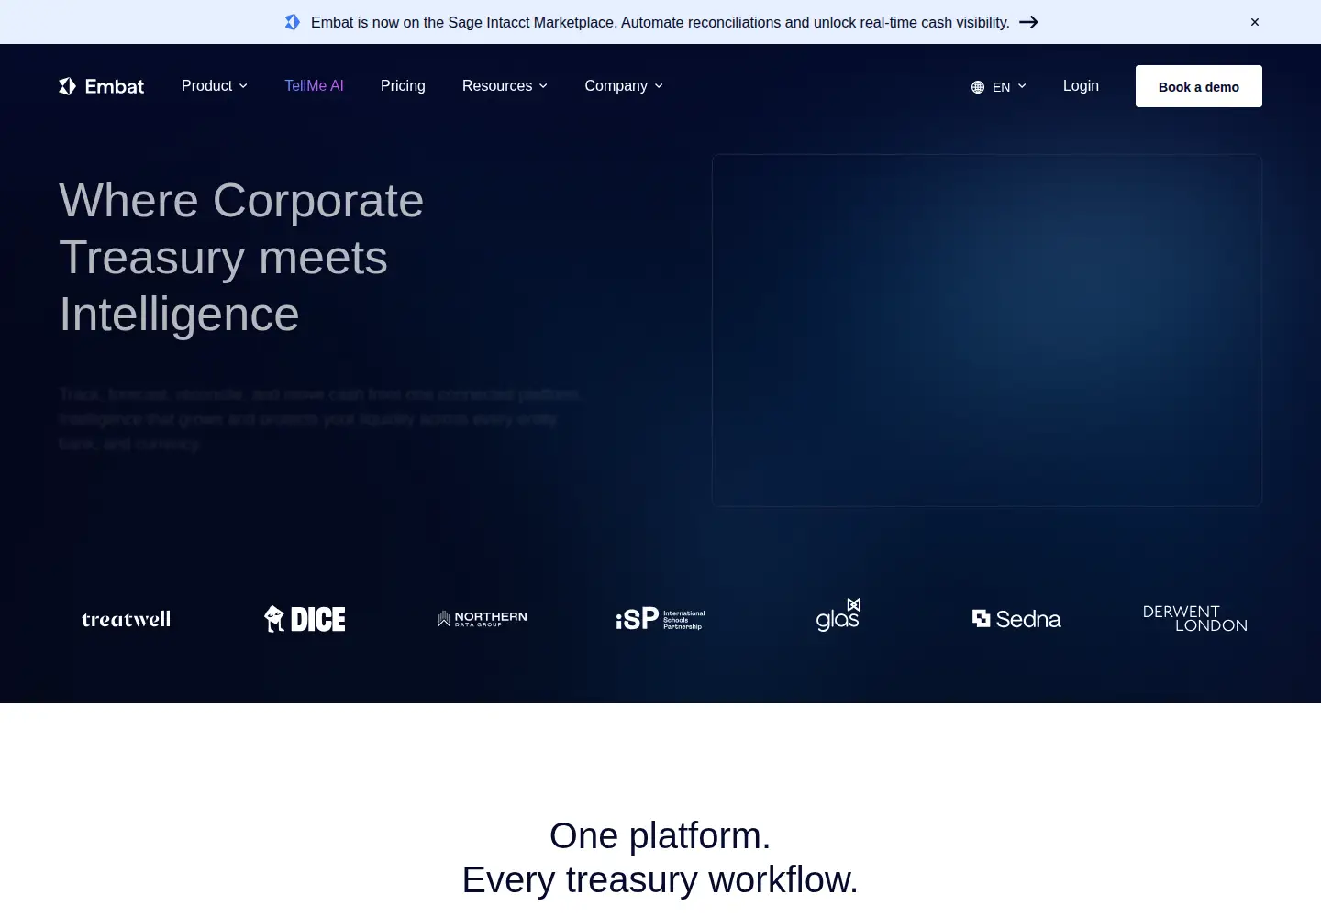1321x917 pixels.
Task: Expand the Resources menu
Action: click(x=505, y=85)
